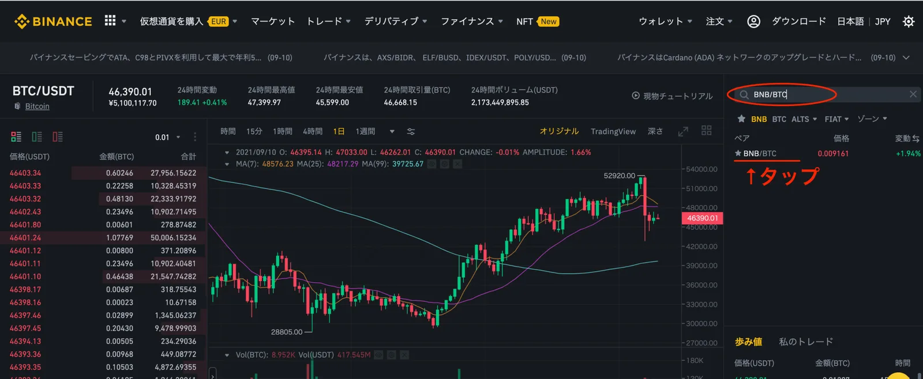Open order book three-dot options menu
Image resolution: width=923 pixels, height=379 pixels.
[x=195, y=137]
